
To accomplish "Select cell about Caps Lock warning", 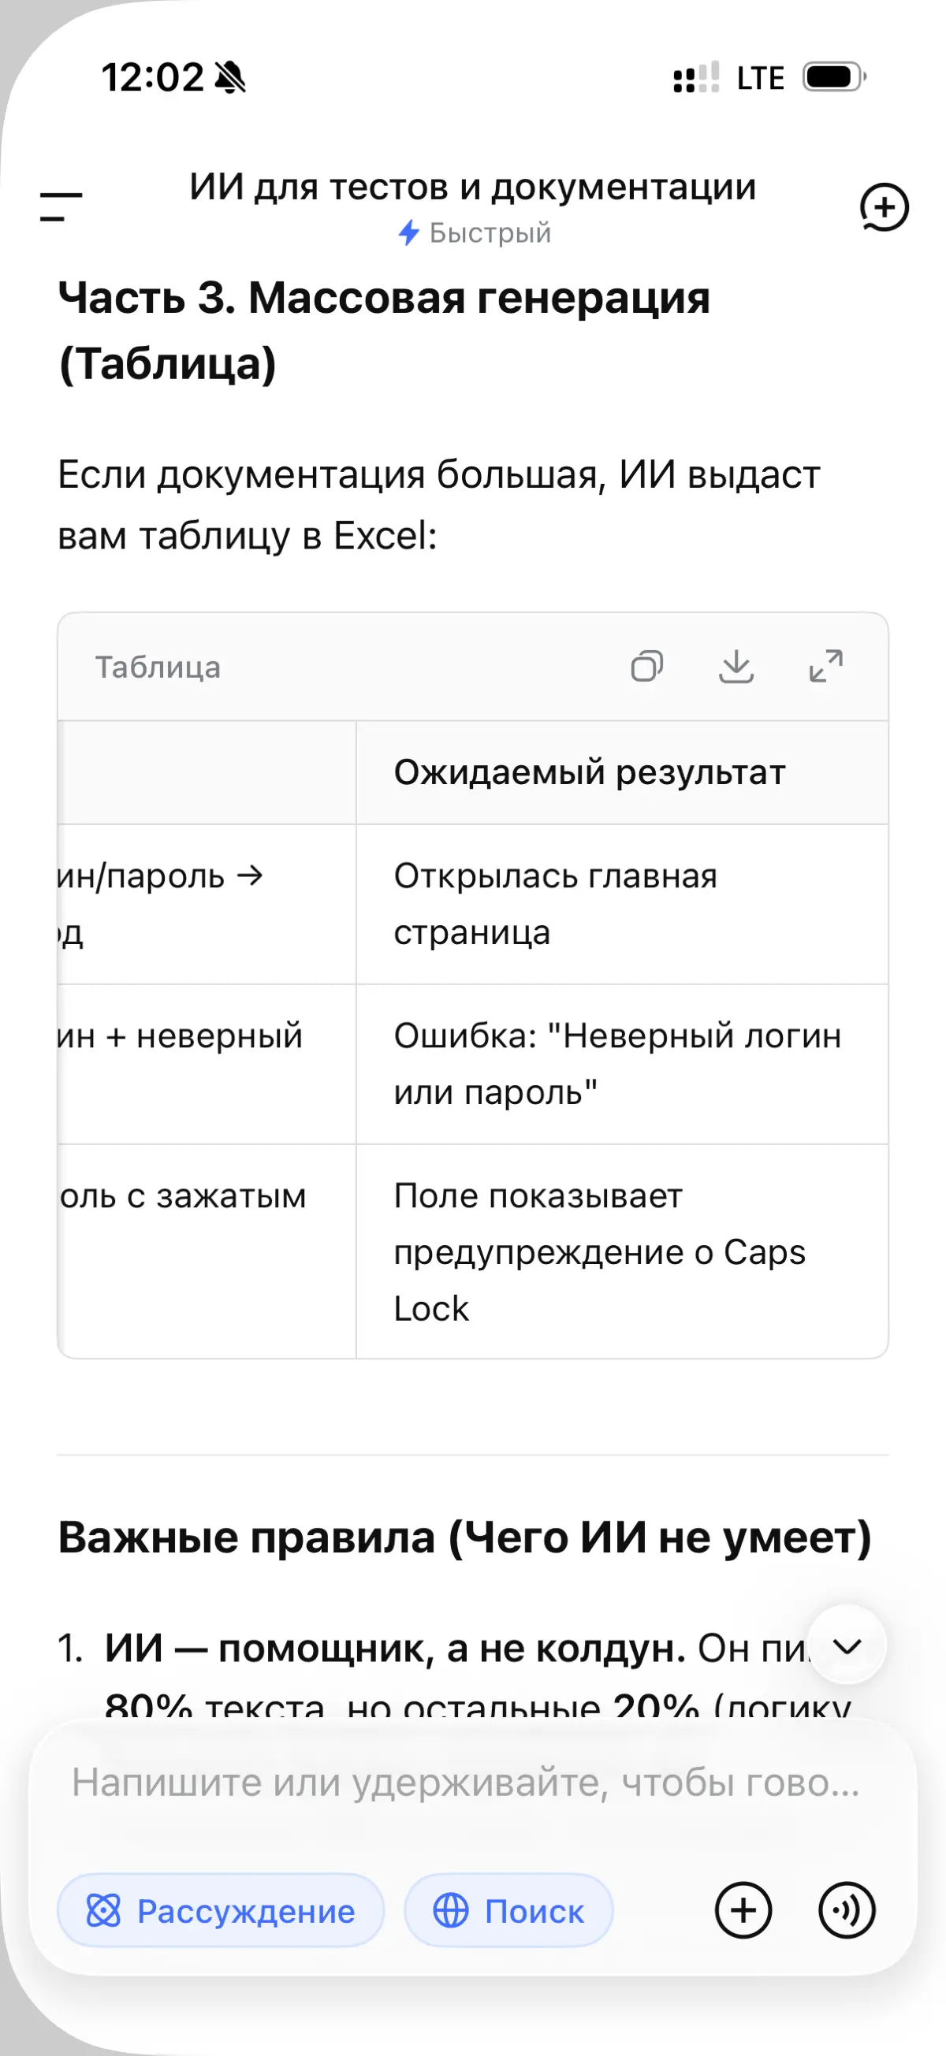I will pos(622,1251).
